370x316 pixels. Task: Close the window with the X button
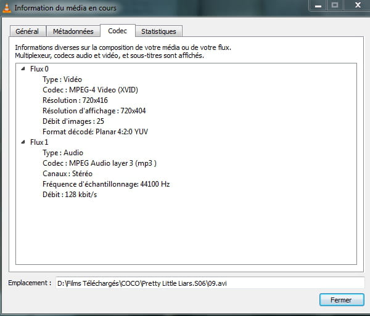(x=358, y=6)
